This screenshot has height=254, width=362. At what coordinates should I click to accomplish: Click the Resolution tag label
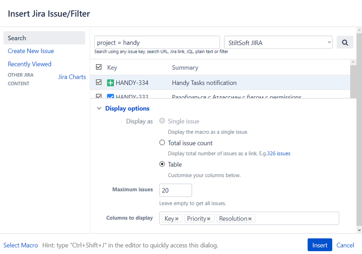pyautogui.click(x=233, y=218)
